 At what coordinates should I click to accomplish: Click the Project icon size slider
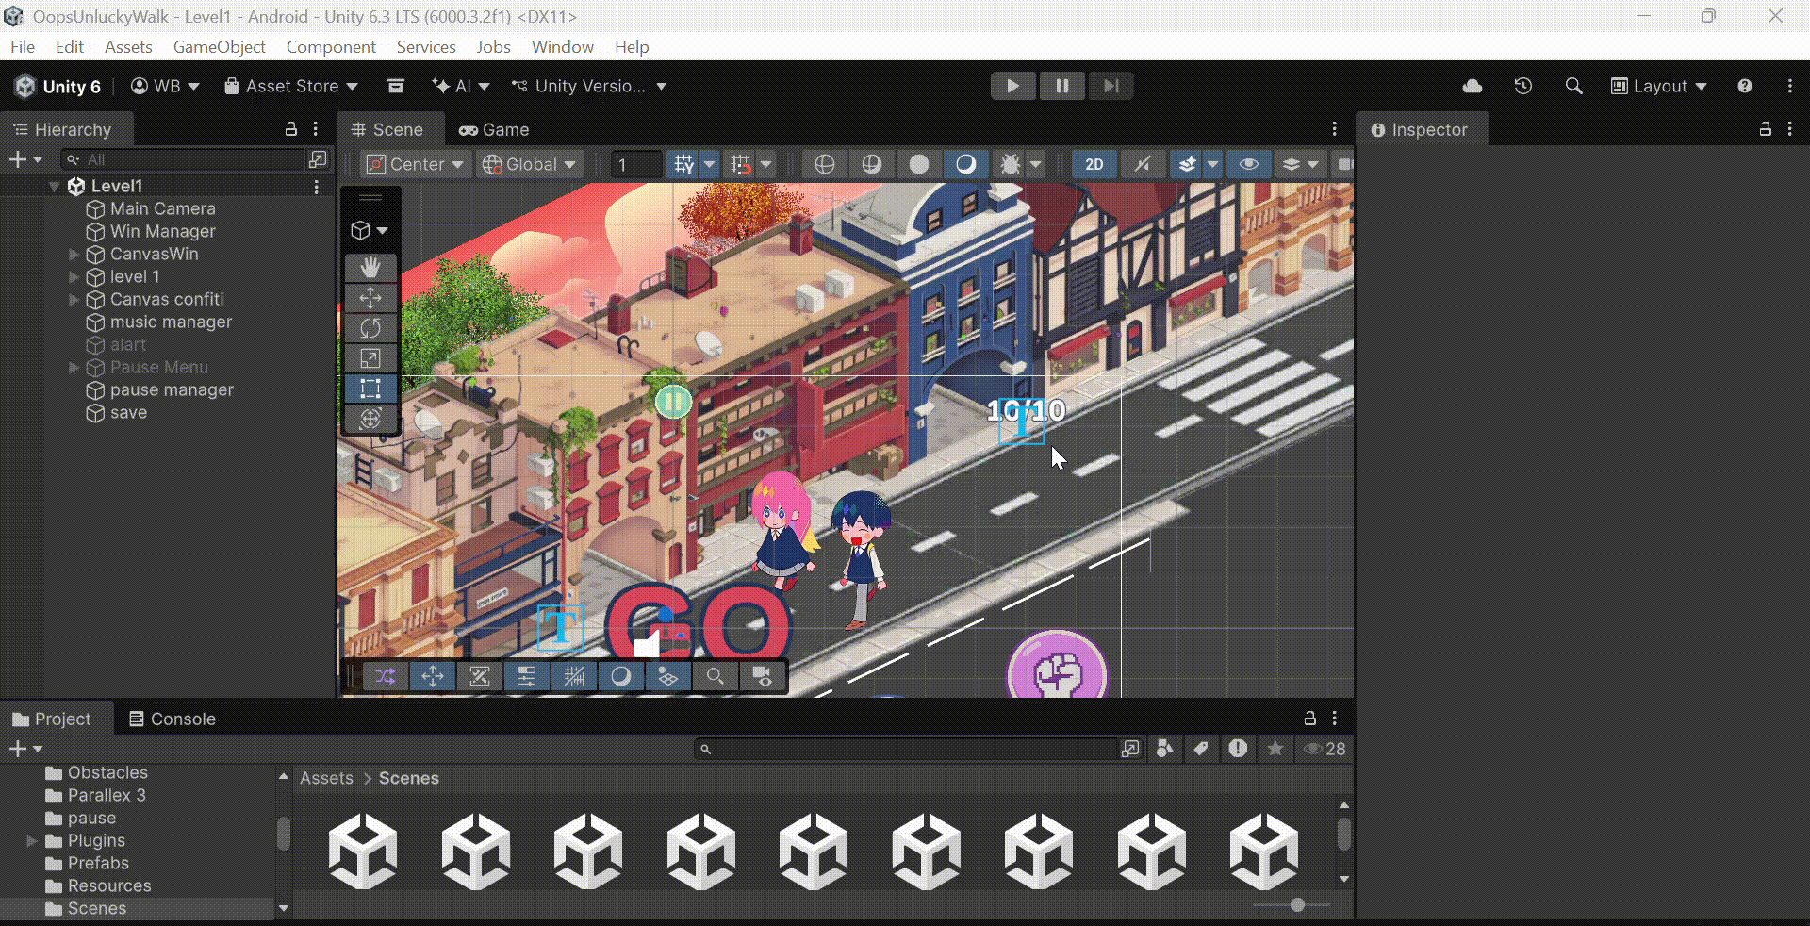pos(1297,904)
